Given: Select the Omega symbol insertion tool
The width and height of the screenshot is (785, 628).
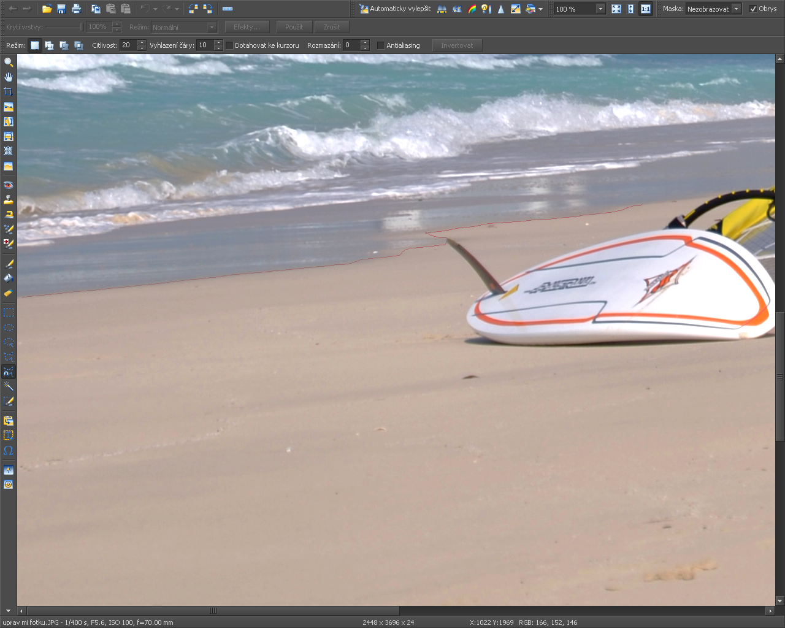Looking at the screenshot, I should coord(9,450).
